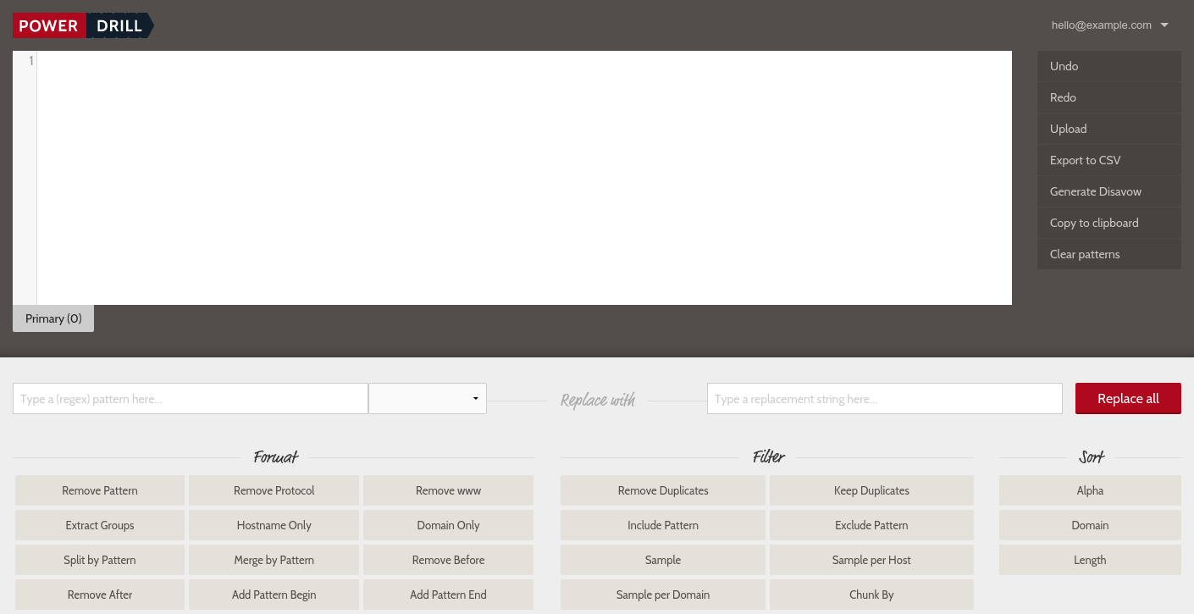The height and width of the screenshot is (614, 1194).
Task: Click Add Pattern Begin
Action: point(274,595)
